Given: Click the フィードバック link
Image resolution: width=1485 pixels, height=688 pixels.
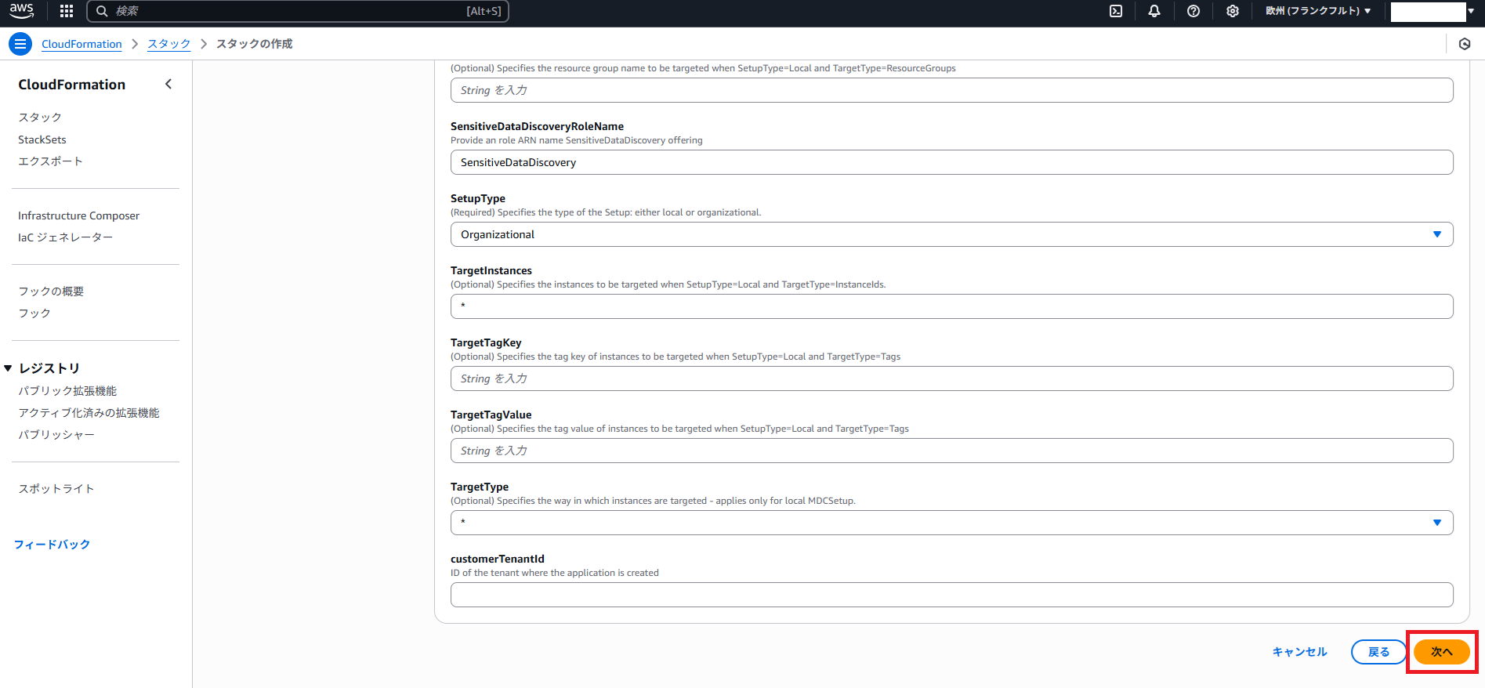Looking at the screenshot, I should (x=52, y=545).
